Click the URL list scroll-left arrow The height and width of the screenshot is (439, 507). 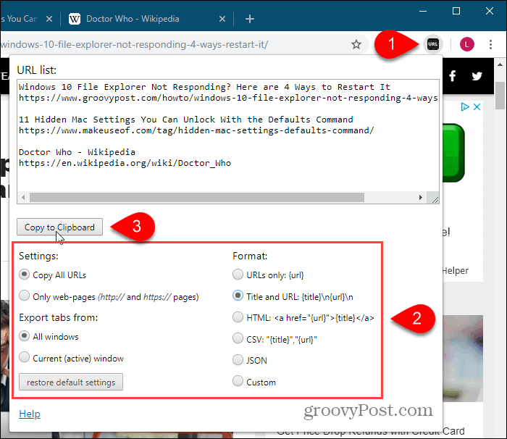click(x=23, y=197)
